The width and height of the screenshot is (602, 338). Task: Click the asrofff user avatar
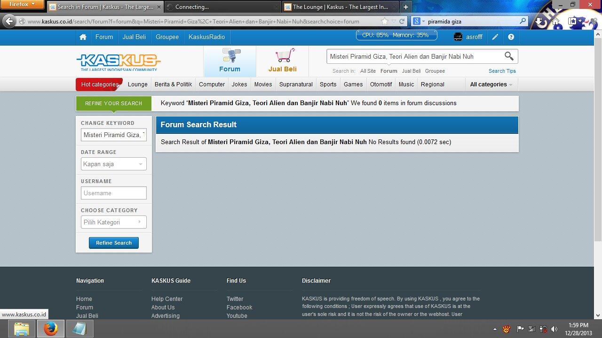[458, 37]
